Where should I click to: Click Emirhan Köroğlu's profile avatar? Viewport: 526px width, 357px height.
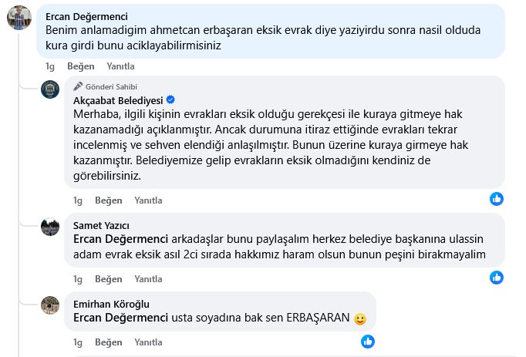pos(51,304)
